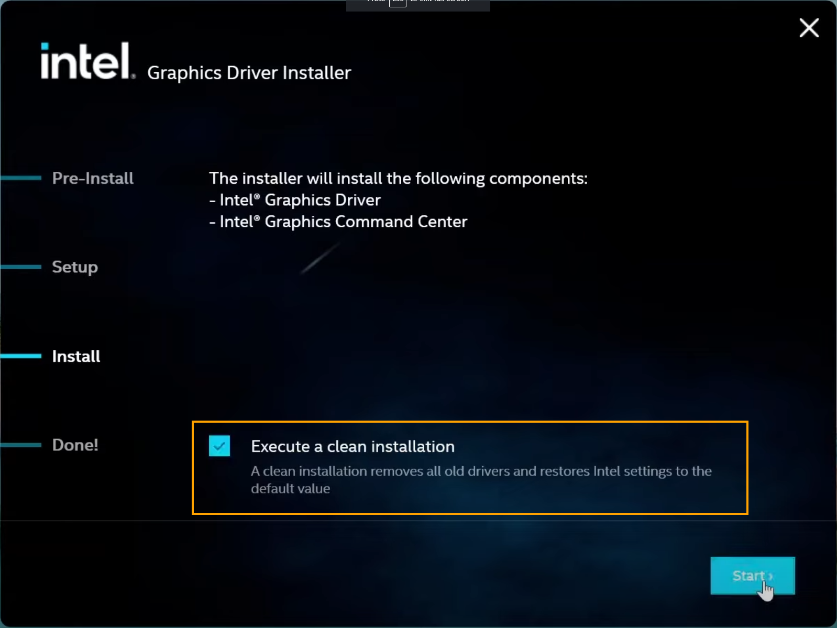Click the Intel logo
This screenshot has height=628, width=837.
88,61
